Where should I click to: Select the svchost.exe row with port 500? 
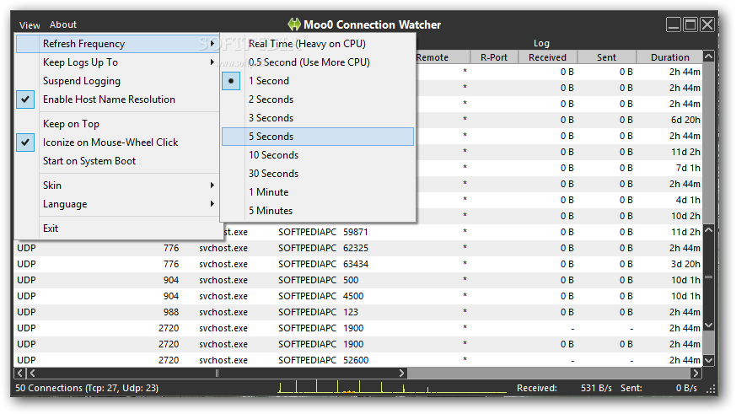pos(358,280)
